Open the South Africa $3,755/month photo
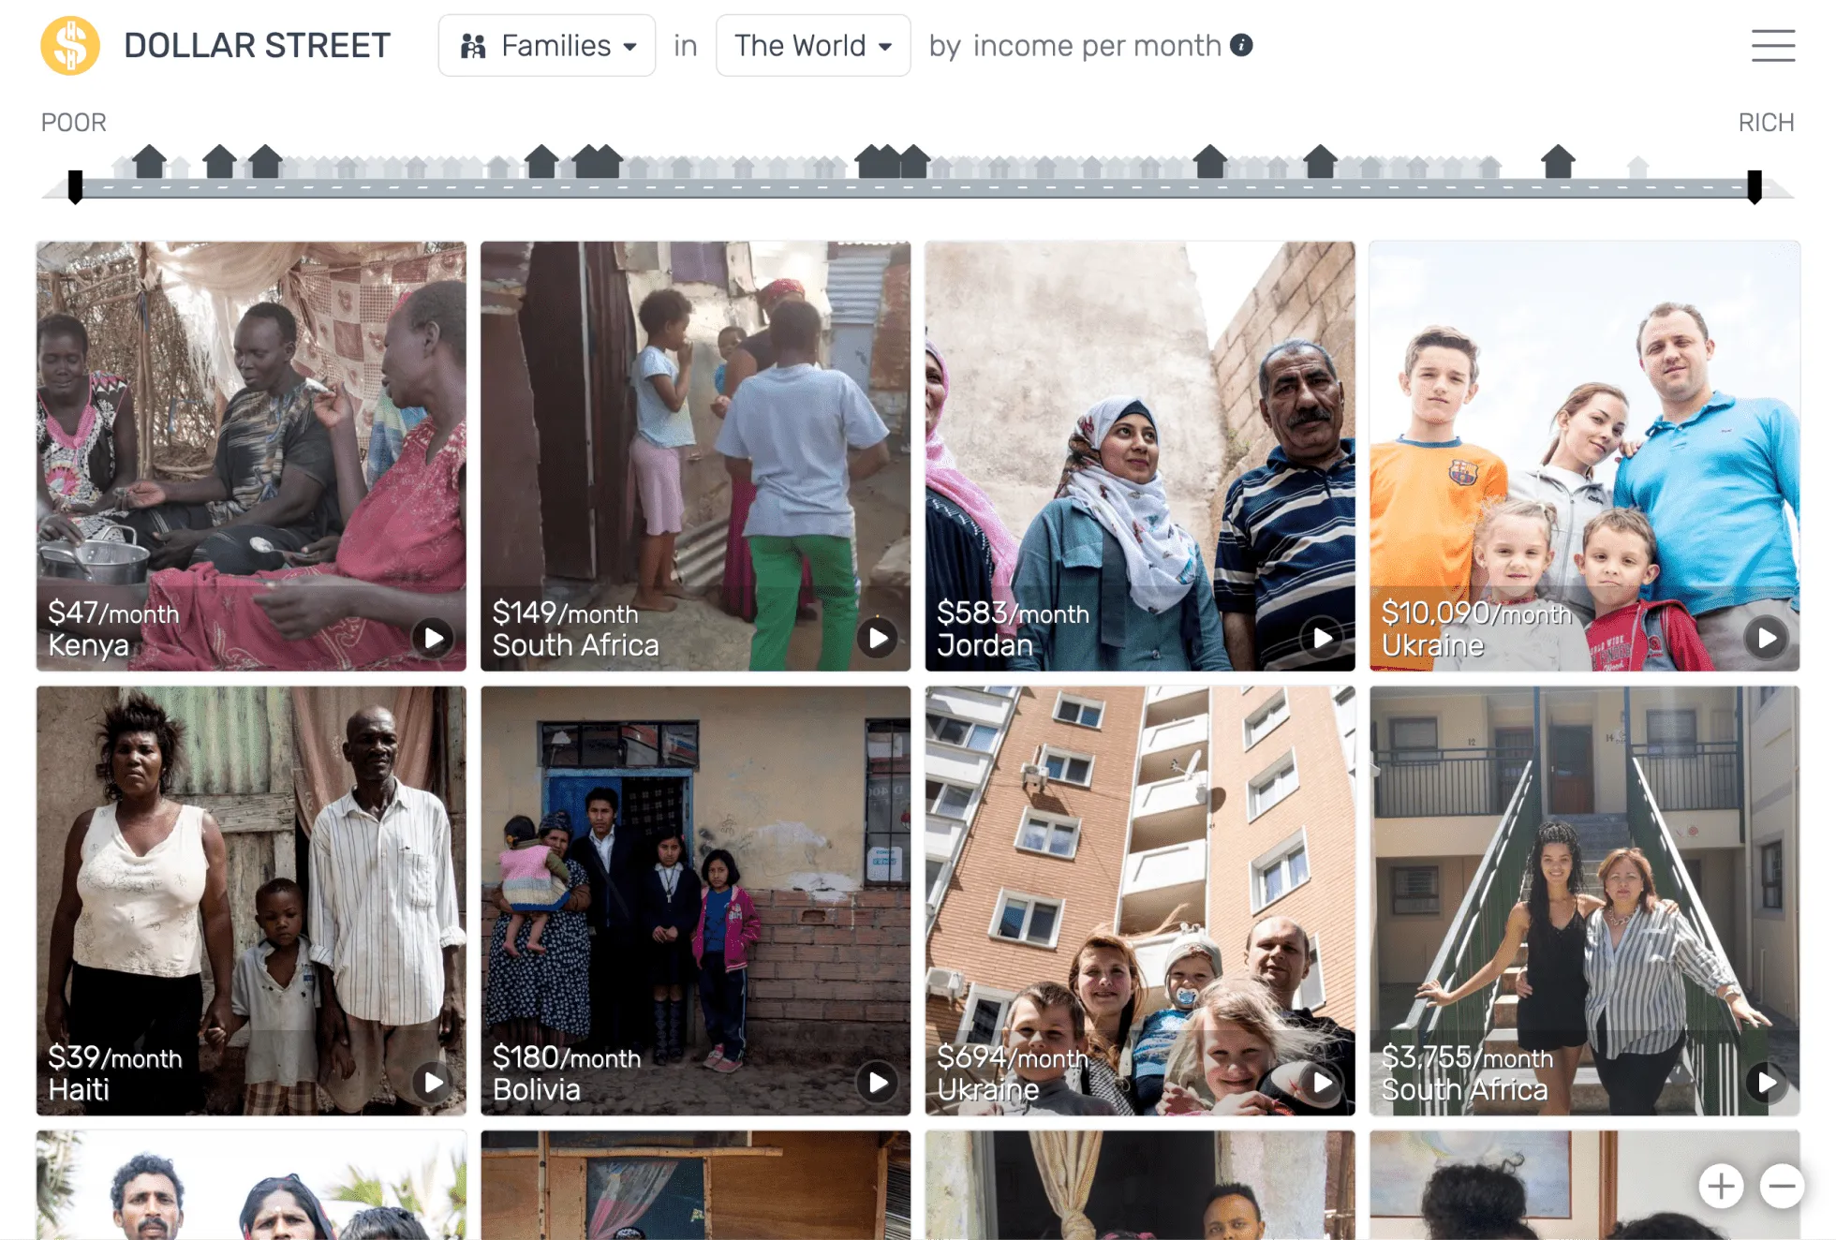 [x=1584, y=901]
